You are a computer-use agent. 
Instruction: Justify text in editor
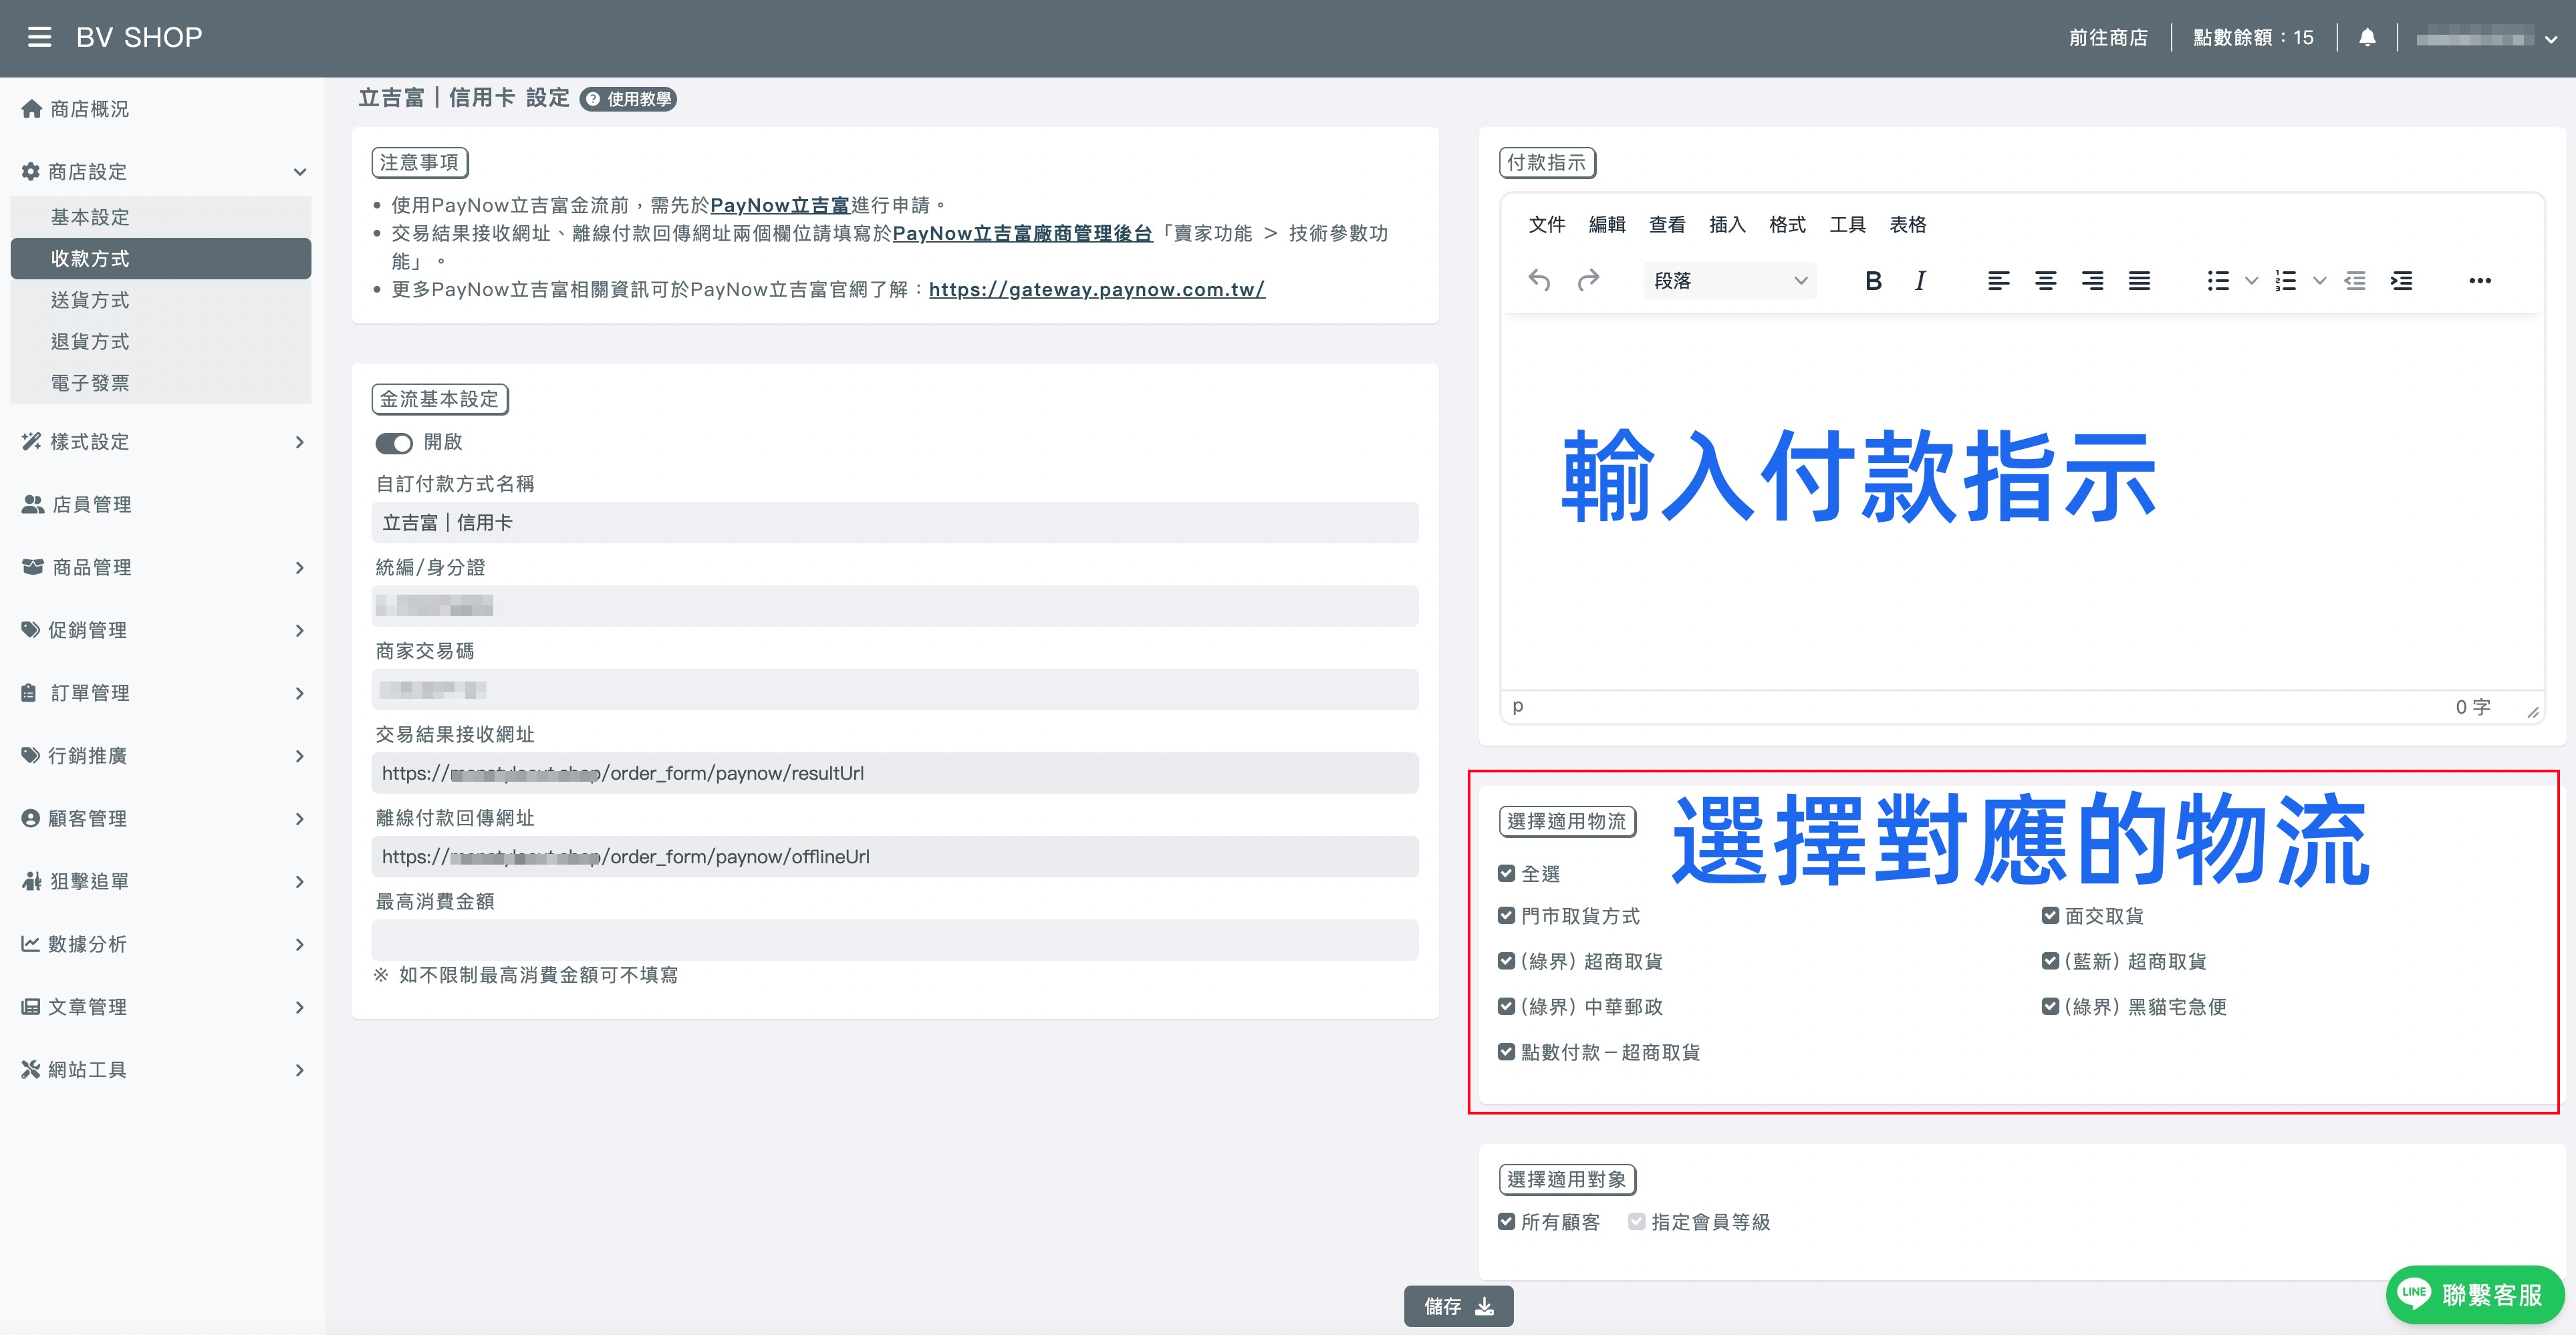click(x=2139, y=281)
